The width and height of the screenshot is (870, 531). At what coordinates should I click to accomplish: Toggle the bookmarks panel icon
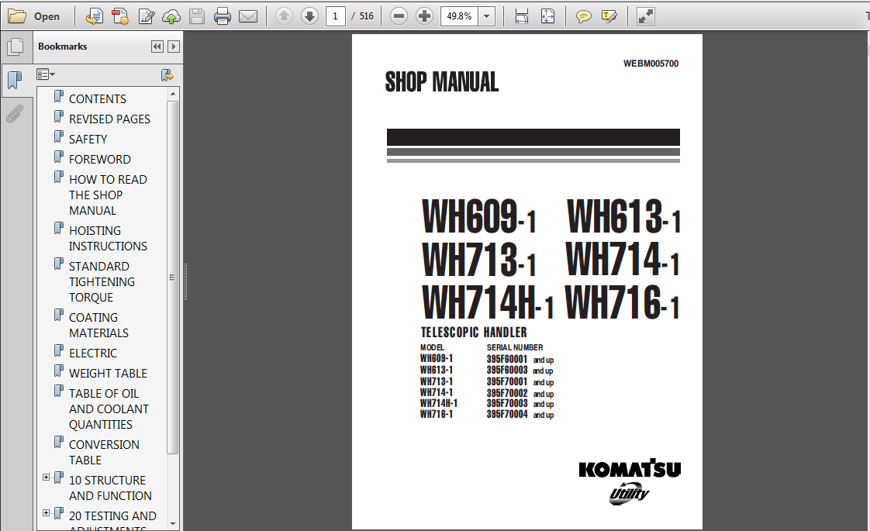[16, 81]
